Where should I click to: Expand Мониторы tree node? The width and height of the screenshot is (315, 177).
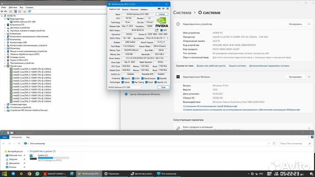[5, 49]
